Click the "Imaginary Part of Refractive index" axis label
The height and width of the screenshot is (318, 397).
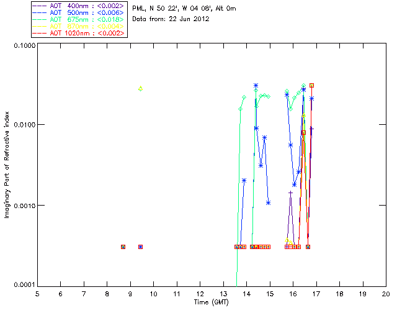pos(7,165)
